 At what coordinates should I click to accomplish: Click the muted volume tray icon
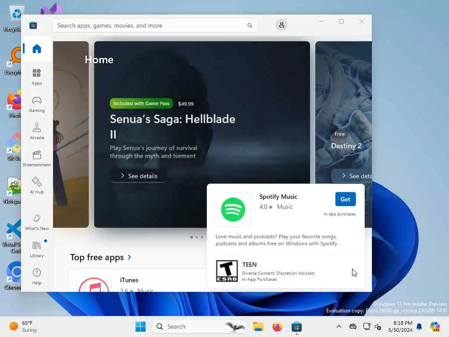(x=378, y=326)
